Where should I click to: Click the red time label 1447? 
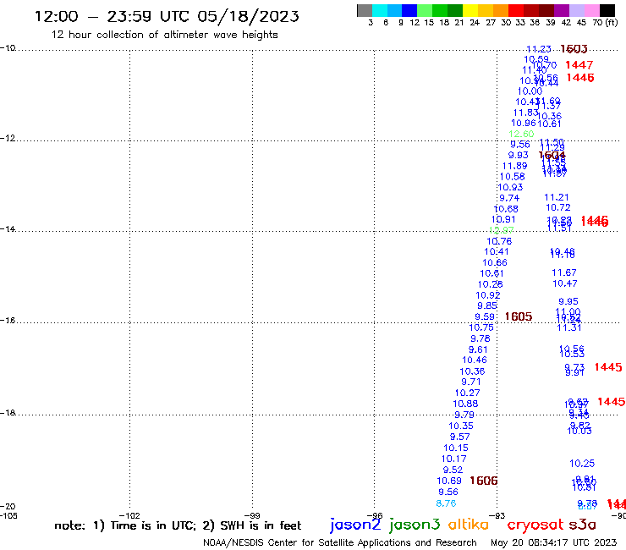click(579, 64)
